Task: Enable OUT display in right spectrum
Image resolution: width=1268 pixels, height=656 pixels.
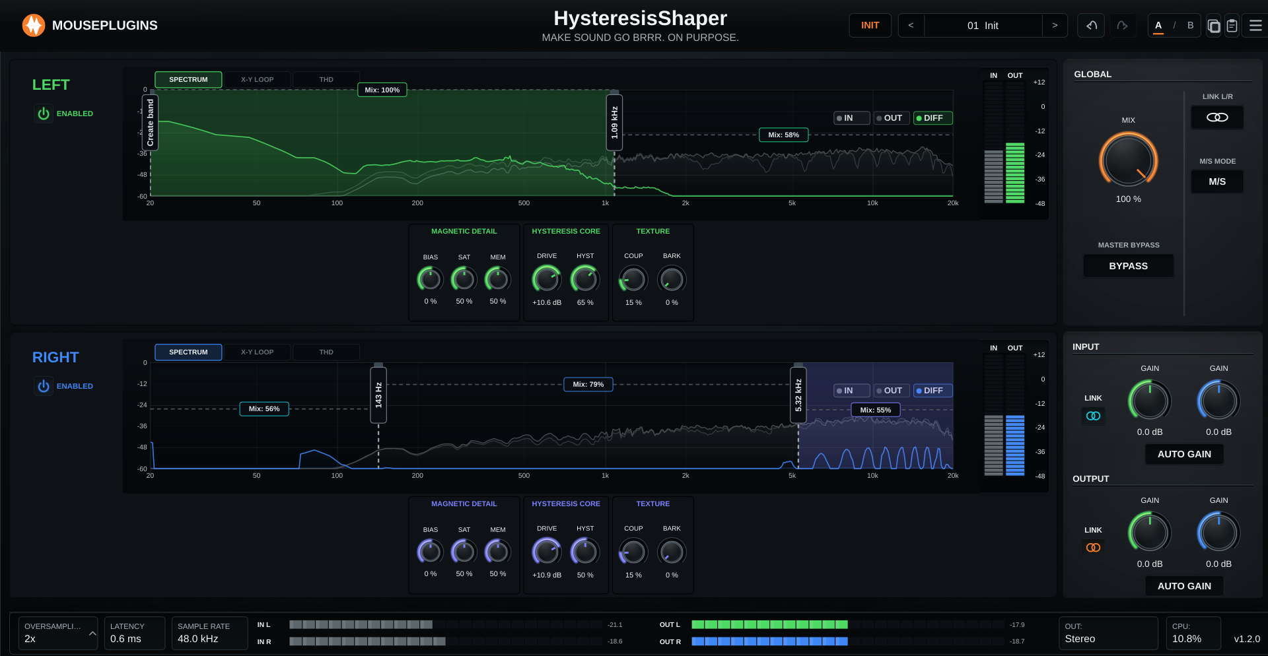Action: point(892,391)
